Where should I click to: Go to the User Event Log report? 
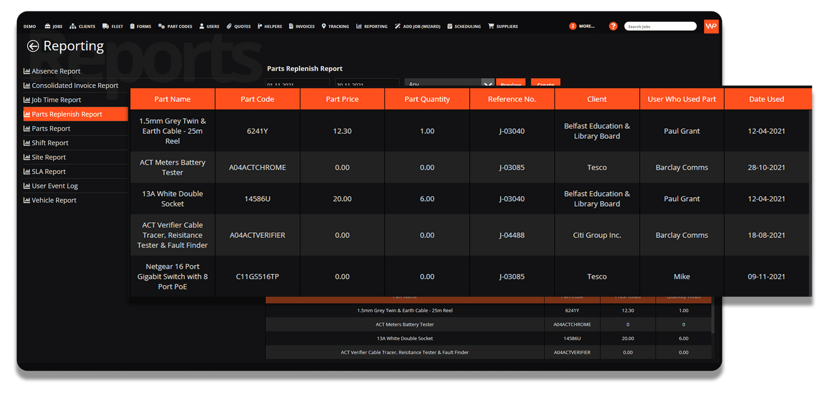pyautogui.click(x=54, y=186)
